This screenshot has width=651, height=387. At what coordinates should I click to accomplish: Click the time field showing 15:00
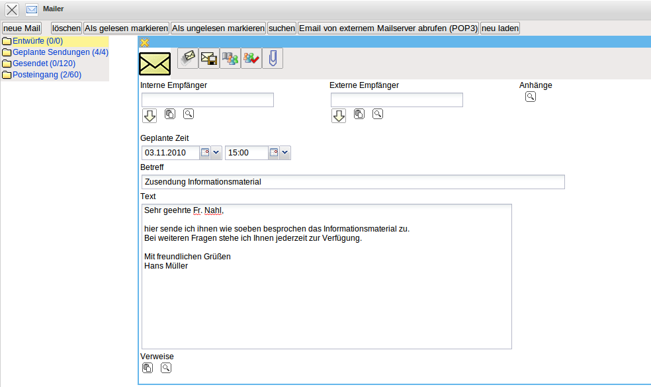coord(247,152)
